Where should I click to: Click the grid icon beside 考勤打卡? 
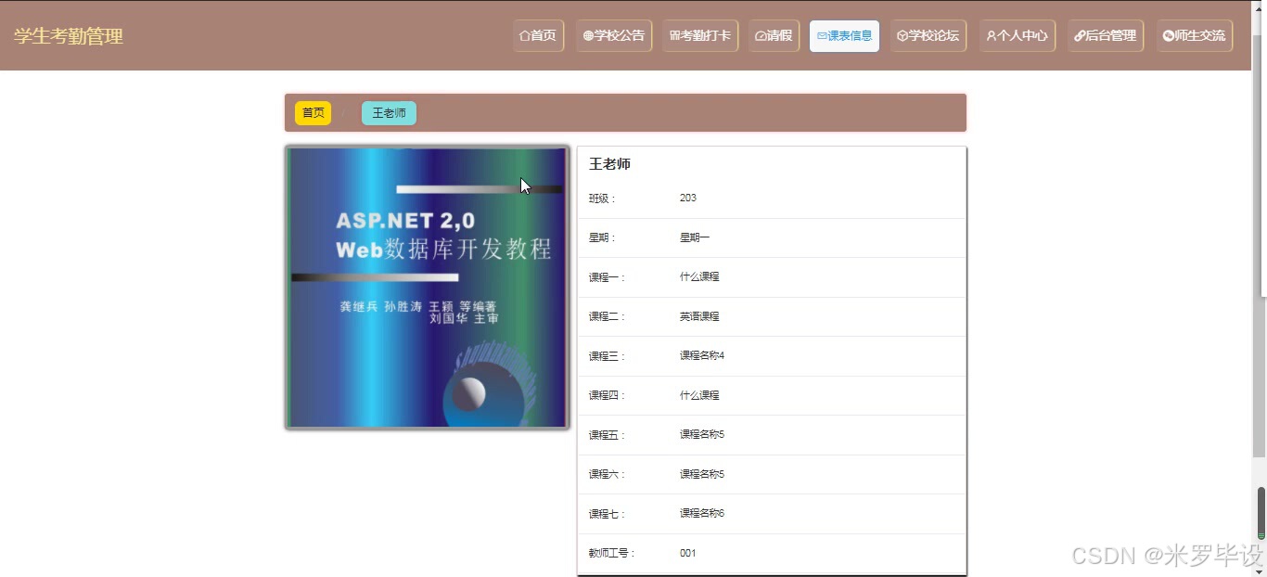[x=674, y=36]
